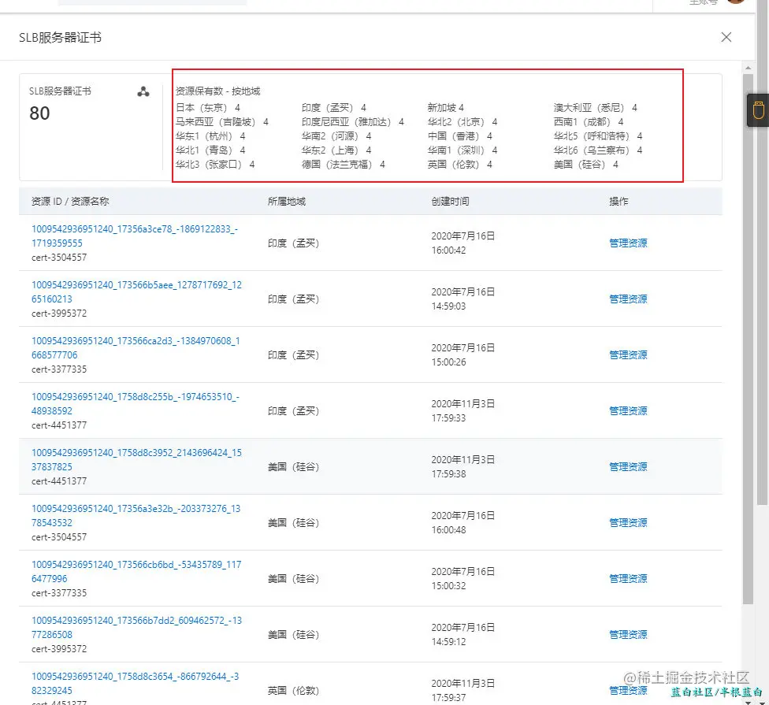
Task: Click the 2020年11月3日 17:59:33 creation time
Action: (x=463, y=411)
